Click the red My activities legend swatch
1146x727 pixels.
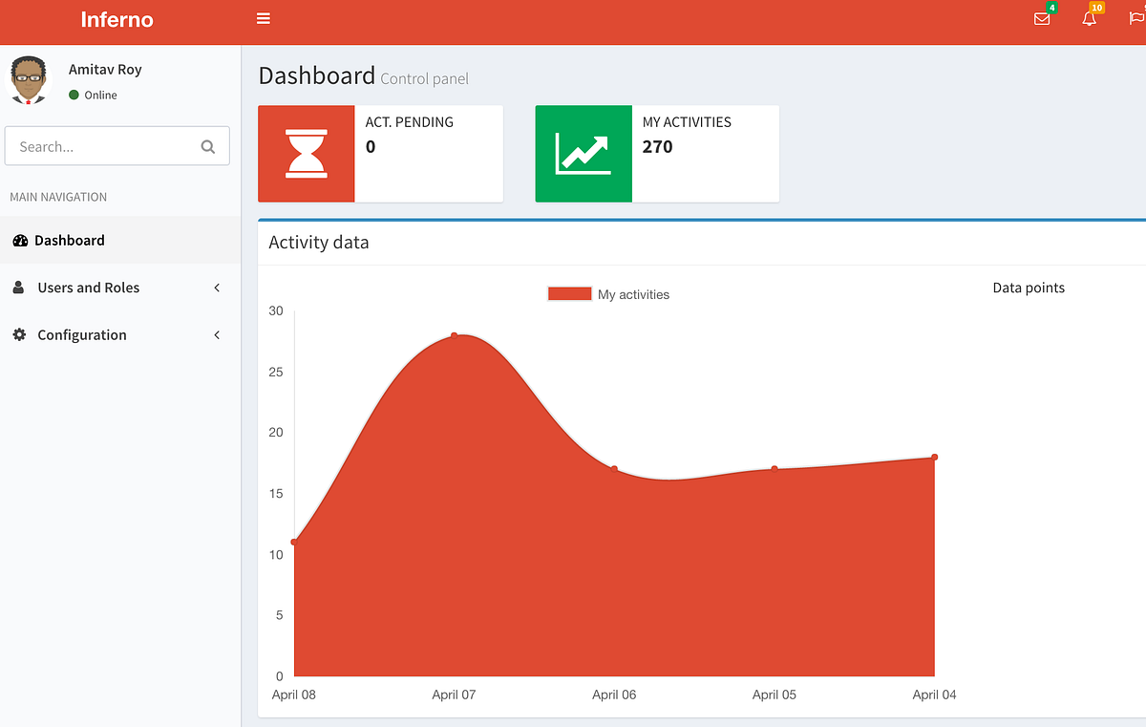click(569, 293)
